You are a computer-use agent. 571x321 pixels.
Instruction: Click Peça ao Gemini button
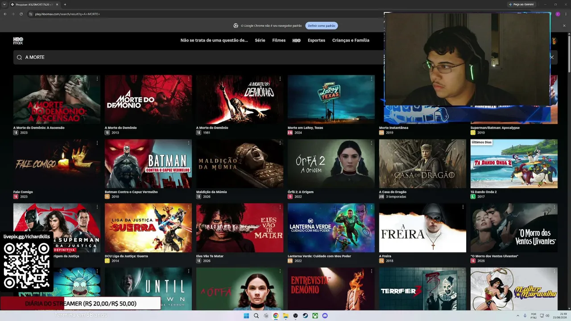(x=521, y=4)
